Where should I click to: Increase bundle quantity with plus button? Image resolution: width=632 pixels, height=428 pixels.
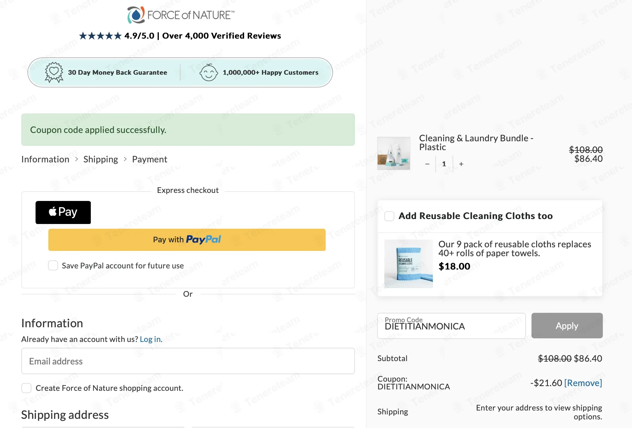[461, 164]
